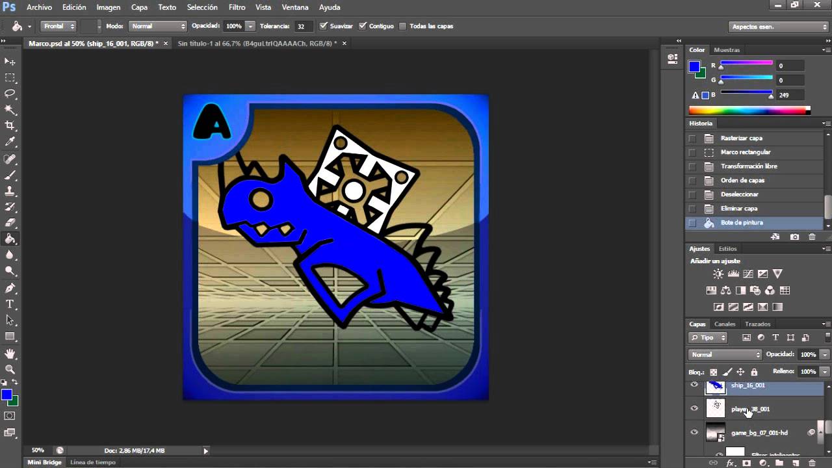Select the Healing Brush tool
The width and height of the screenshot is (832, 468).
pos(10,159)
